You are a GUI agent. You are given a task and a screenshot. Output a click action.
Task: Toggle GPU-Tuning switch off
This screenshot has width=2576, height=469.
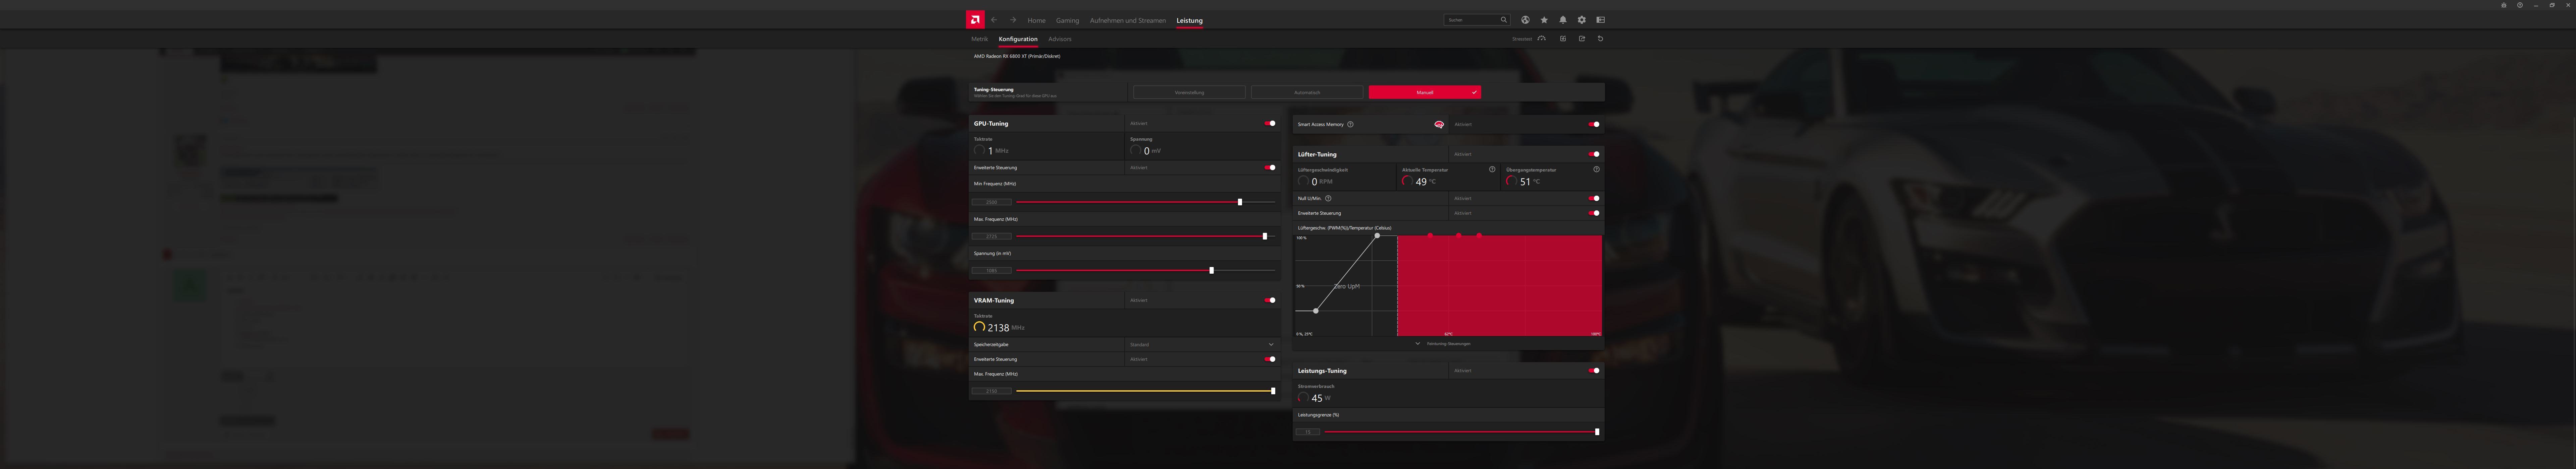[x=1270, y=124]
